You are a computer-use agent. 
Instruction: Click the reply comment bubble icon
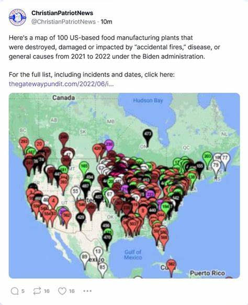(15, 291)
